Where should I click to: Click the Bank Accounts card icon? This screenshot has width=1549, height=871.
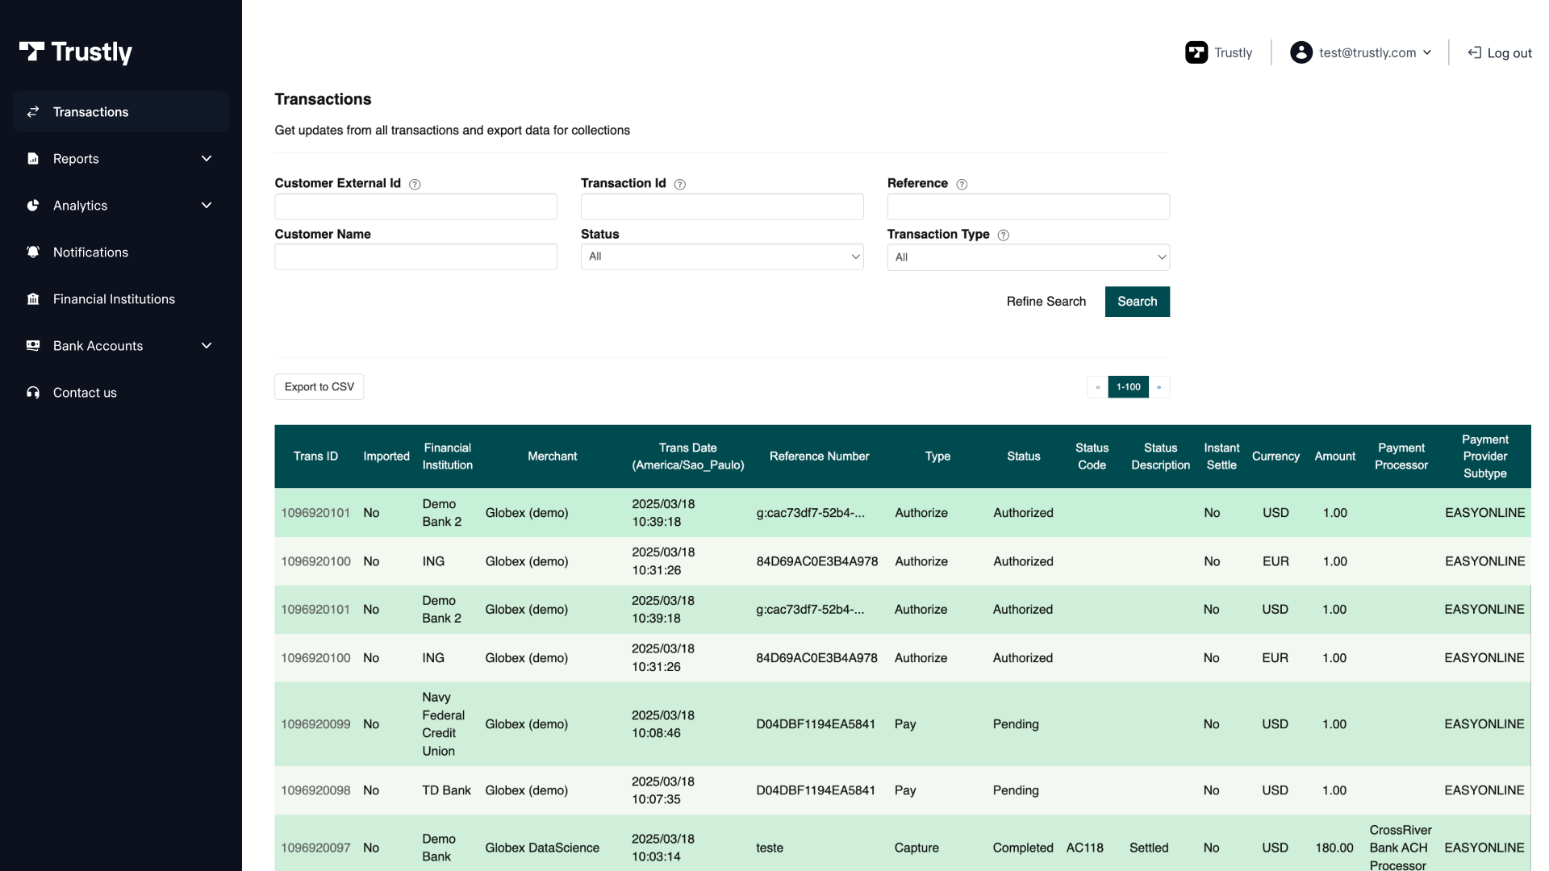tap(33, 346)
